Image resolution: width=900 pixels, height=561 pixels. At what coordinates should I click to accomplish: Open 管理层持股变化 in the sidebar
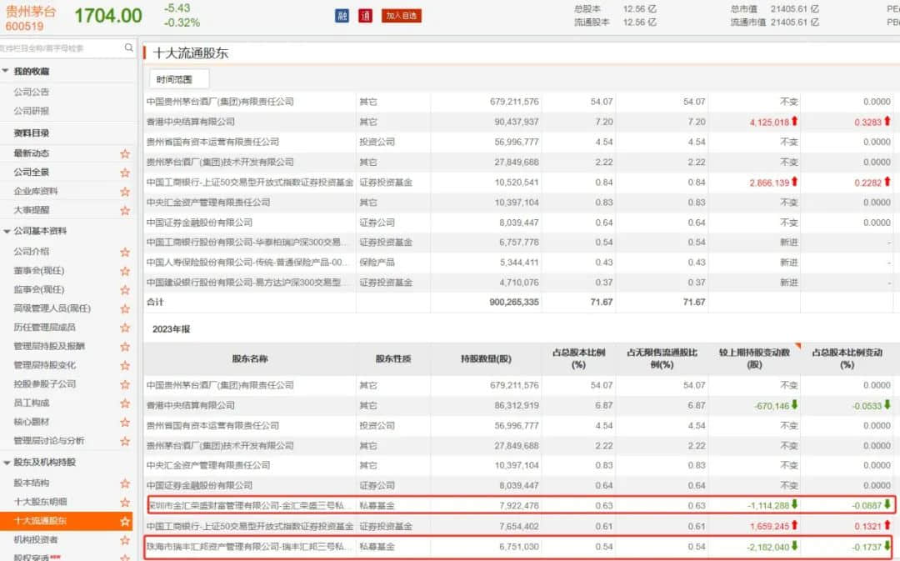point(45,365)
